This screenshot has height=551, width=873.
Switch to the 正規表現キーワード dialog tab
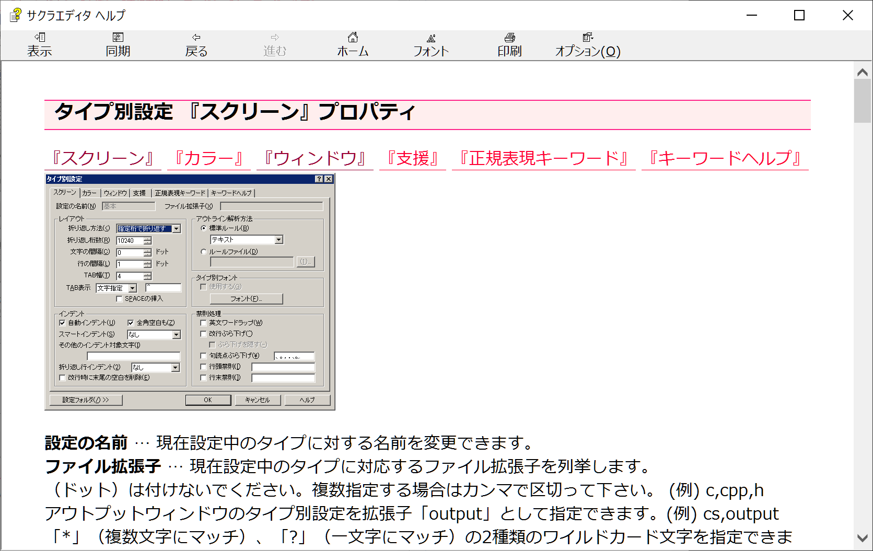(x=180, y=193)
